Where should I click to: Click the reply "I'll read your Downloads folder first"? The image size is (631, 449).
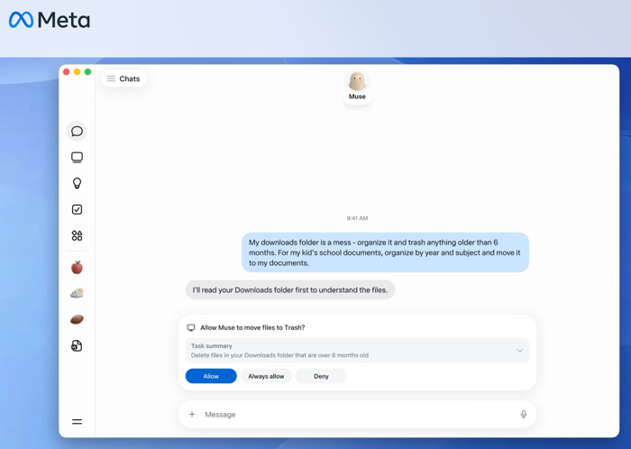(289, 289)
